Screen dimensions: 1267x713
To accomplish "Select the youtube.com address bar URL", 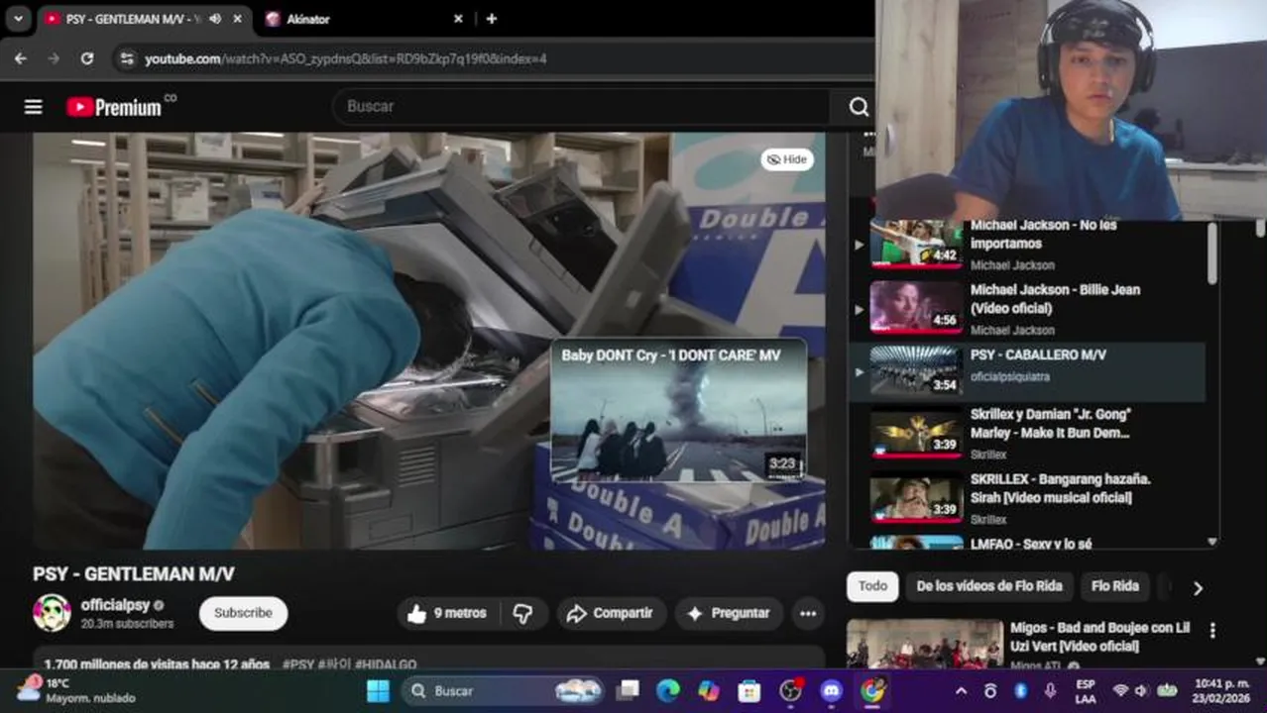I will point(345,58).
